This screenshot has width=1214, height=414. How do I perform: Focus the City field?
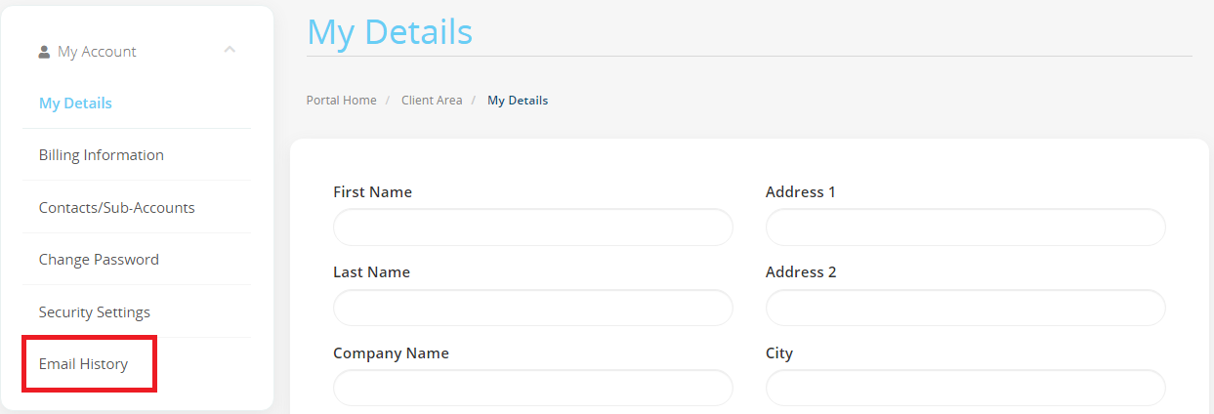[966, 388]
